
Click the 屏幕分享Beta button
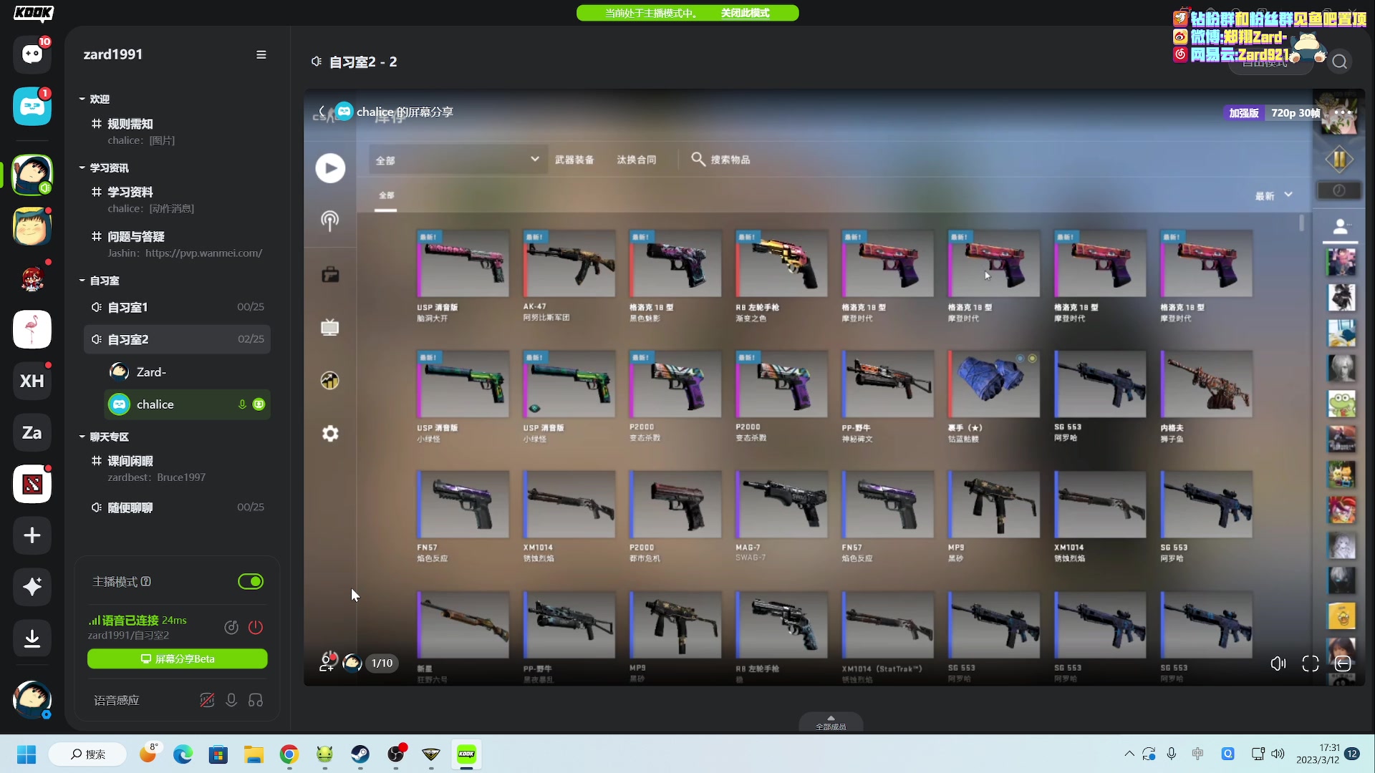point(178,659)
